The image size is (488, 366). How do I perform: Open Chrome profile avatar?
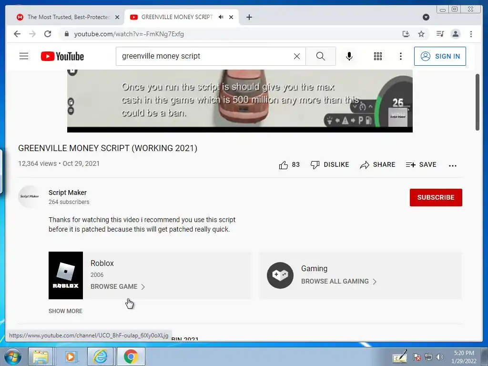[455, 34]
